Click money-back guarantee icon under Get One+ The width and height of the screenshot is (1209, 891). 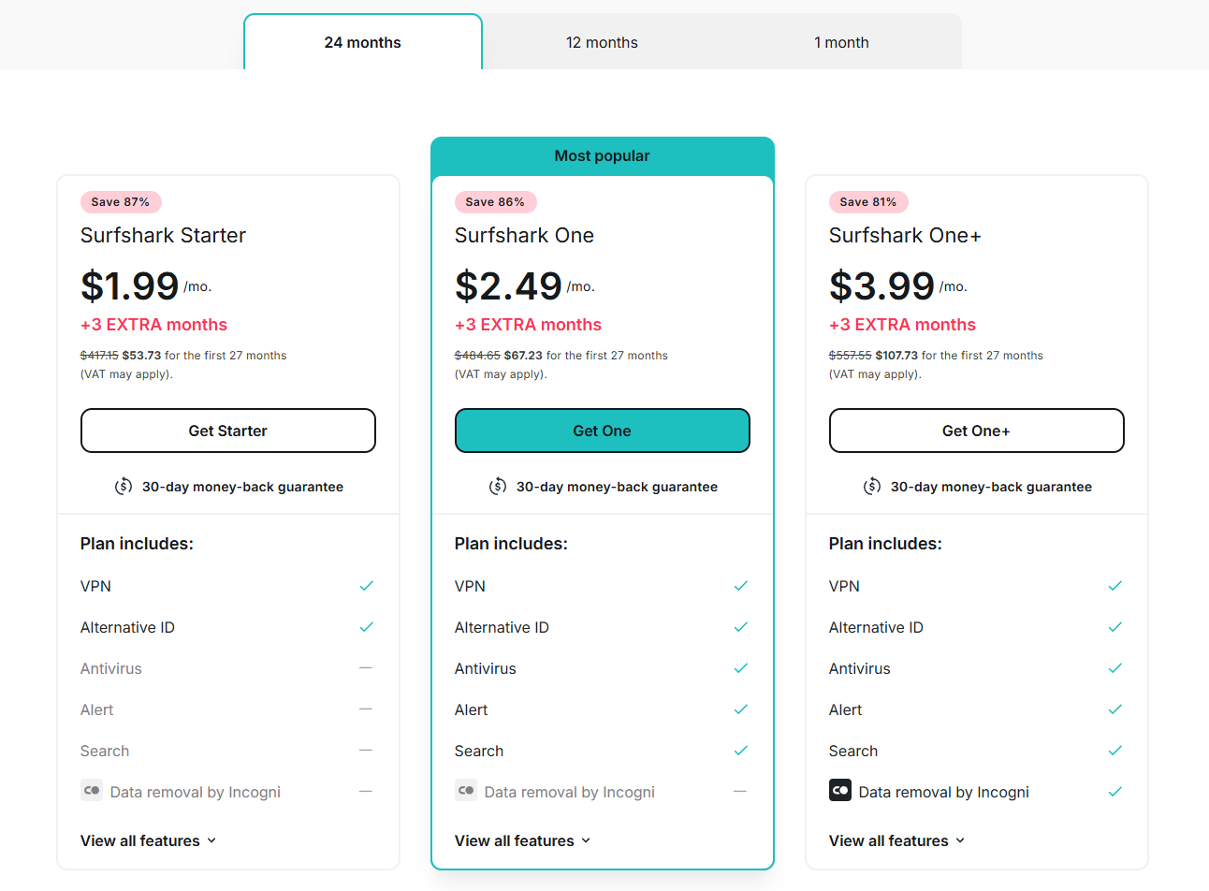[x=872, y=487]
